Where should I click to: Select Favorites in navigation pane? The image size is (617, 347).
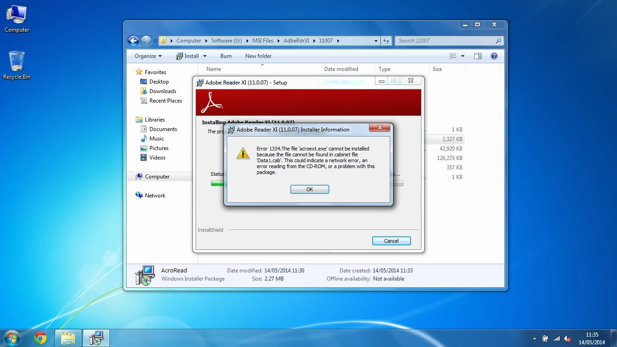pyautogui.click(x=155, y=72)
